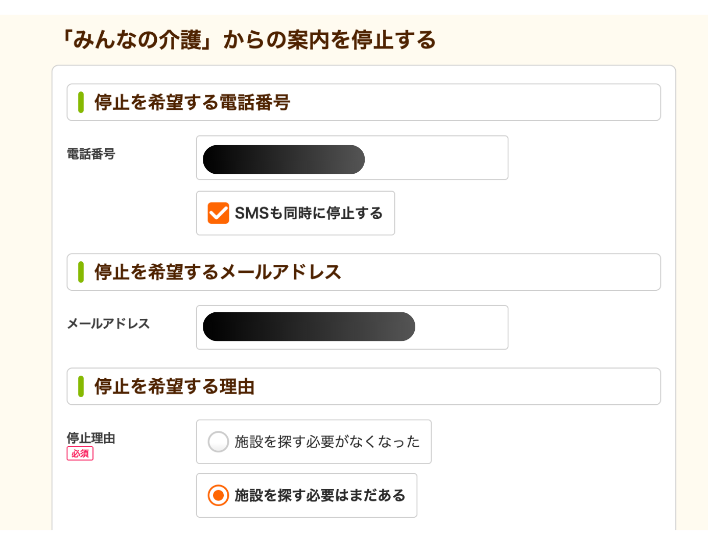Click the 電話番号 input field
This screenshot has width=708, height=552.
[x=351, y=157]
